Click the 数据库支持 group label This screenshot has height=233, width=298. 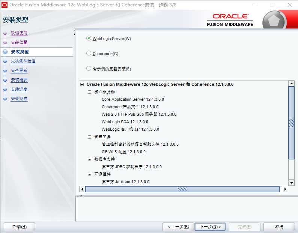coord(104,159)
